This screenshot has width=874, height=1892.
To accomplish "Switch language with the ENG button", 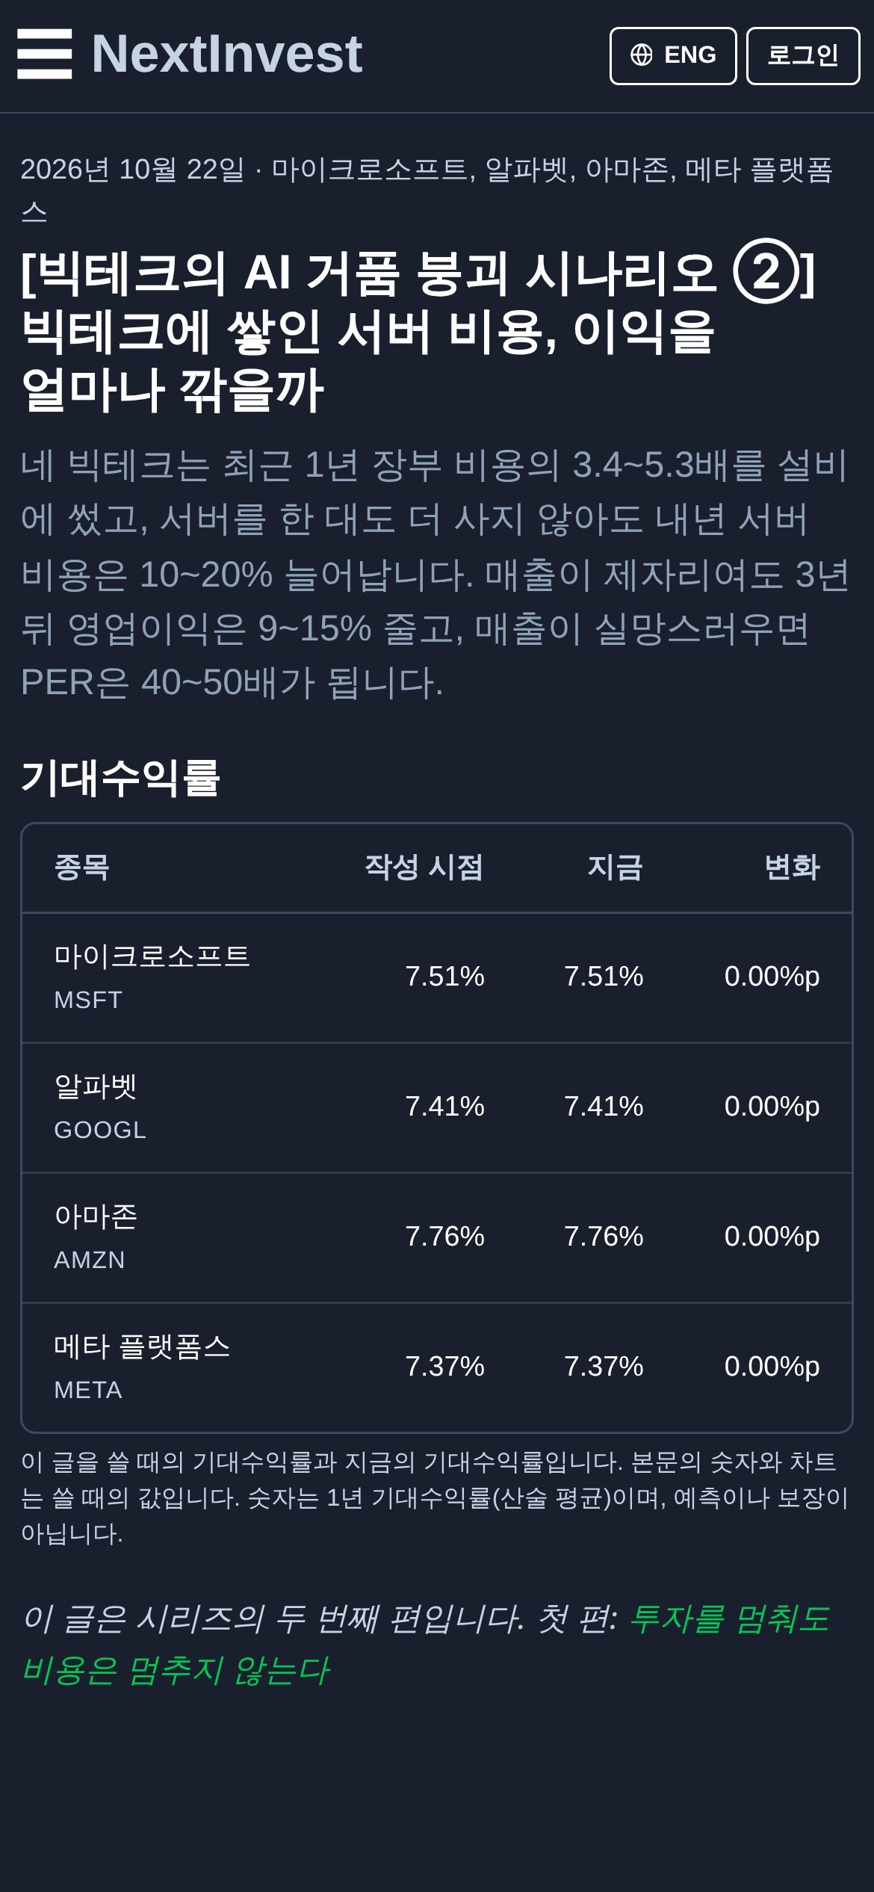I will 673,56.
